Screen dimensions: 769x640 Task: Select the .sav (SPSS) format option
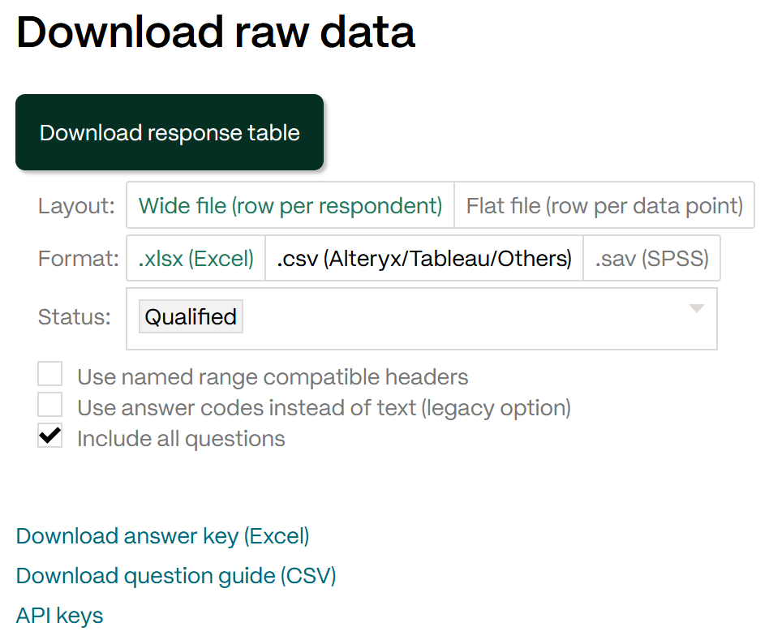(652, 258)
